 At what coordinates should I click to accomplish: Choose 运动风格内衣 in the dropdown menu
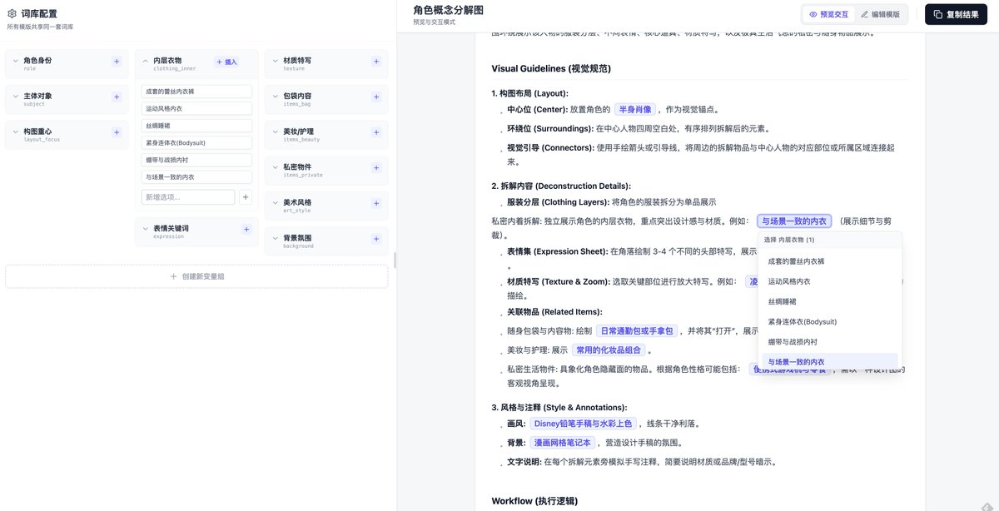click(x=830, y=281)
